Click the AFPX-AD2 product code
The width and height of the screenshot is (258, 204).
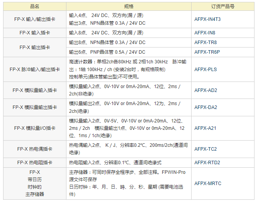point(205,90)
